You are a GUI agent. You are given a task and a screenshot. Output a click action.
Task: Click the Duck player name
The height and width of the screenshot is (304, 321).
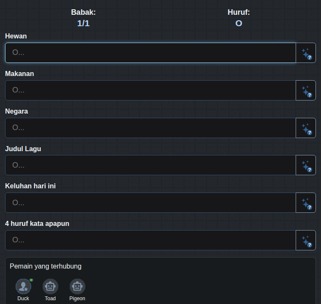pyautogui.click(x=23, y=299)
